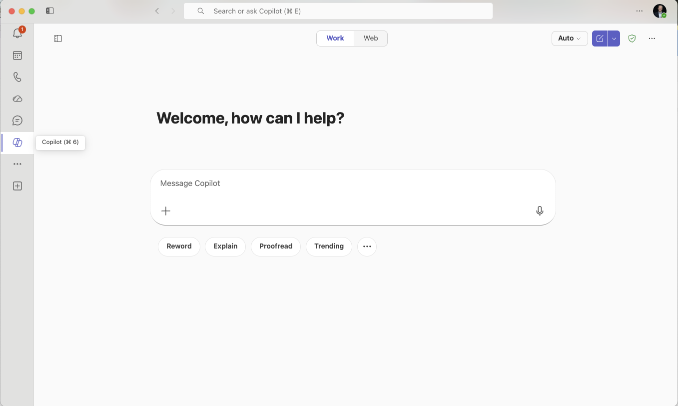This screenshot has height=406, width=678.
Task: Add content with the plus icon
Action: [166, 211]
